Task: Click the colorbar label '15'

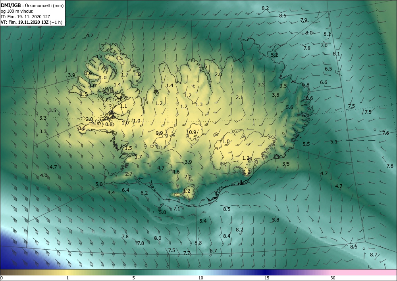Action: 267,278
